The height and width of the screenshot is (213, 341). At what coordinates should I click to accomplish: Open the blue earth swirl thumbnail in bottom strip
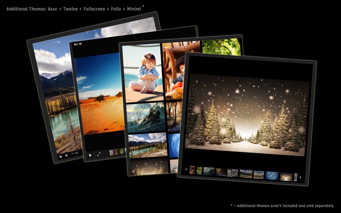(272, 176)
